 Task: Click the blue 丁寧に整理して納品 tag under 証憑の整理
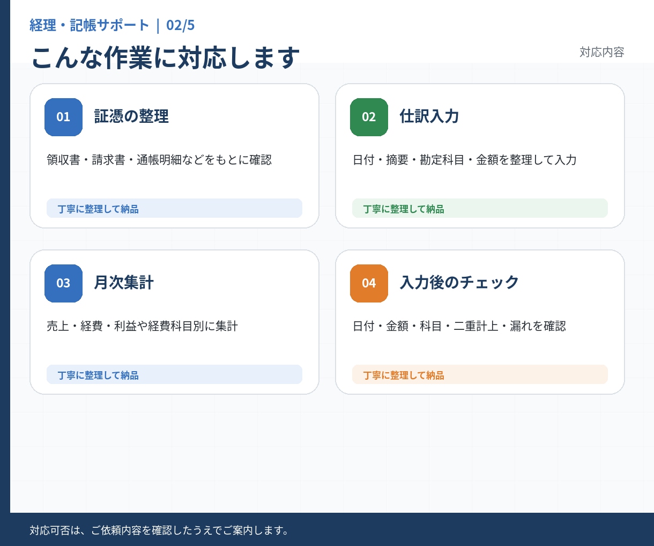click(x=174, y=209)
